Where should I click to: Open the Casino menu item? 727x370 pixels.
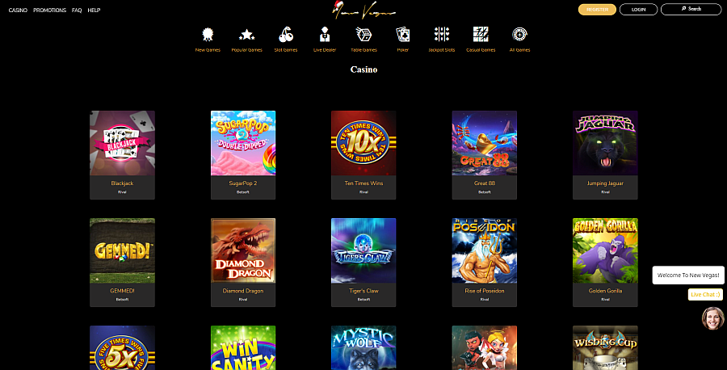point(18,11)
